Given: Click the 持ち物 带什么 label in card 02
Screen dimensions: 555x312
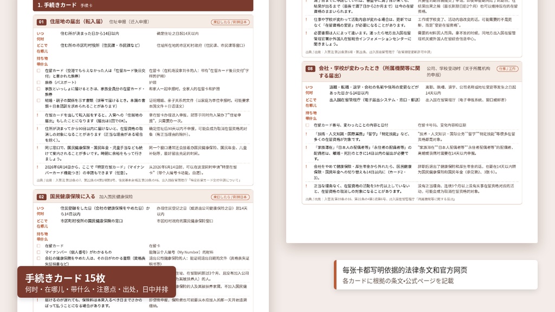Looking at the screenshot, I should click(42, 237).
